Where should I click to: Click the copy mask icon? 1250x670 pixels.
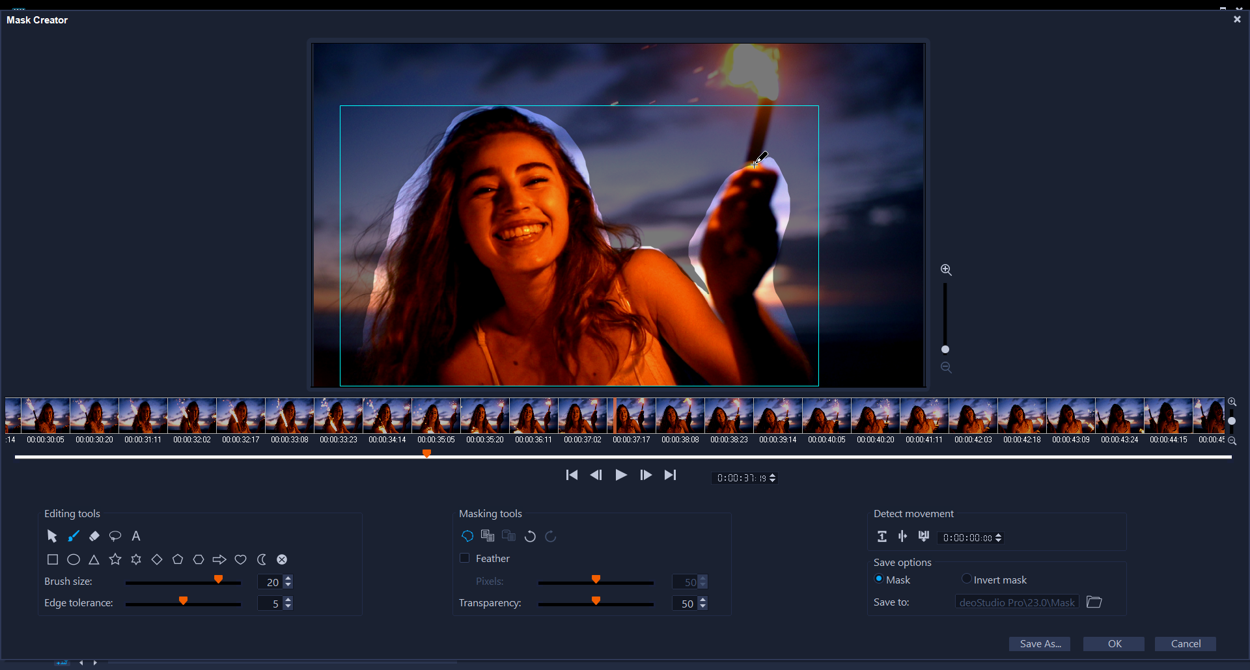click(x=488, y=536)
